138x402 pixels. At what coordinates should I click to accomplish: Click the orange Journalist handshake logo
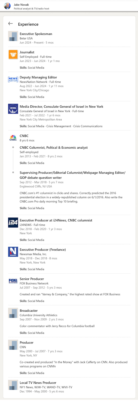coord(13,54)
